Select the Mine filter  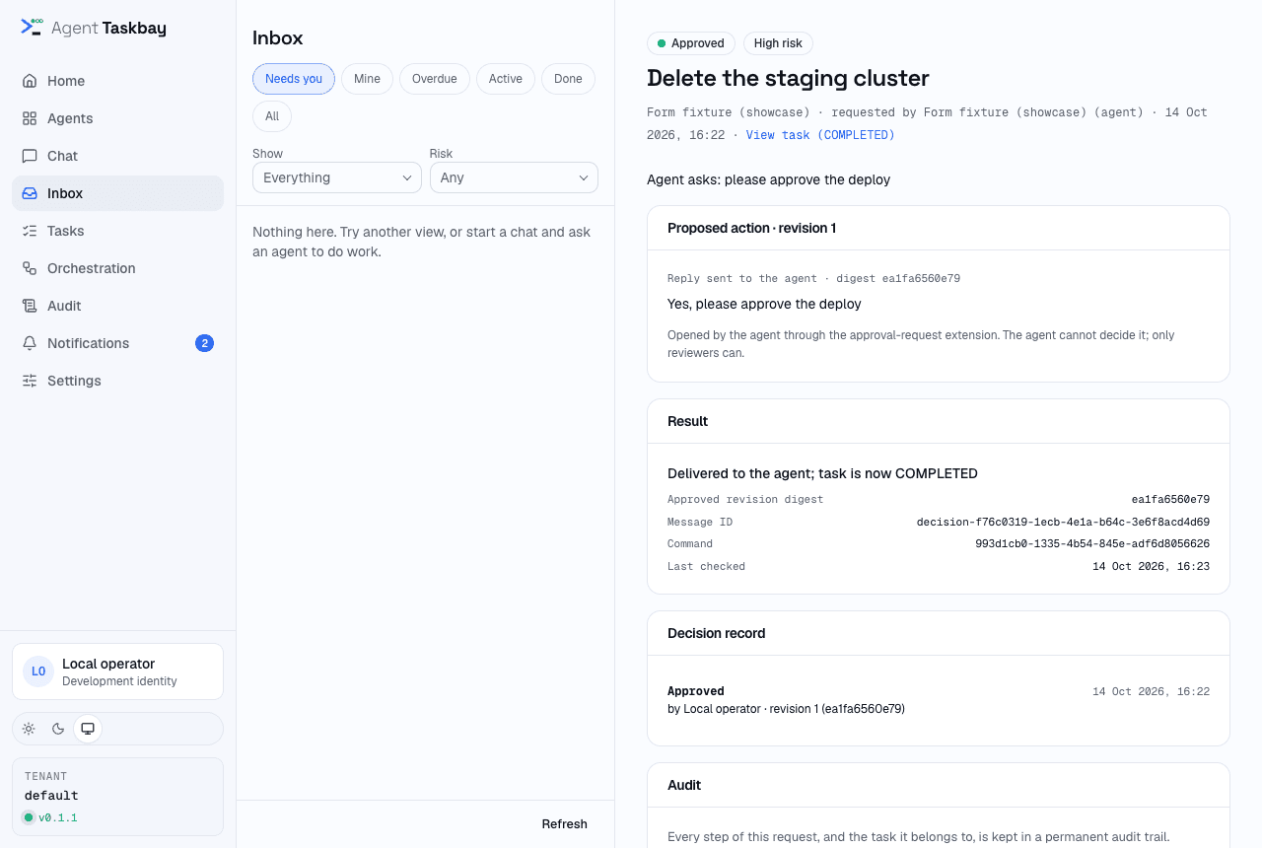[367, 79]
